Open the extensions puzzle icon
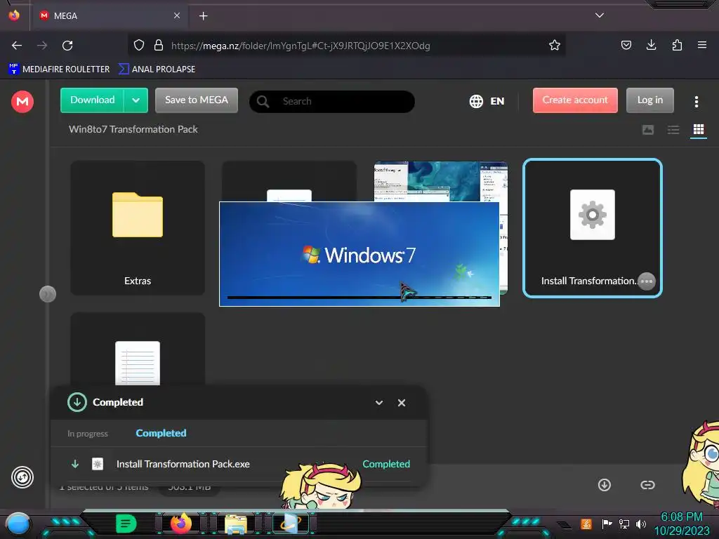Image resolution: width=719 pixels, height=539 pixels. (x=677, y=45)
